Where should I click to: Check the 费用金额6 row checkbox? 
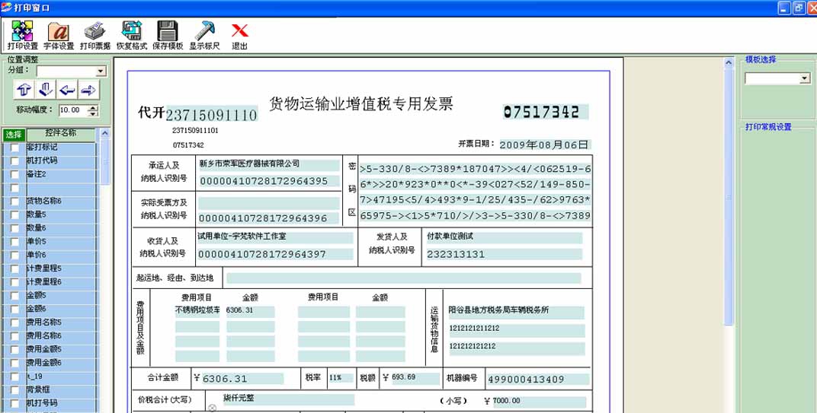pyautogui.click(x=14, y=363)
